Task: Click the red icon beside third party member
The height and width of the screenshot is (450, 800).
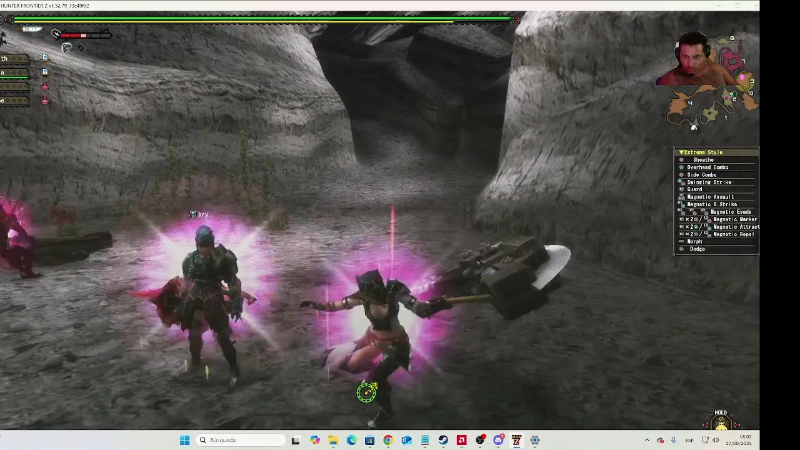Action: tap(45, 86)
